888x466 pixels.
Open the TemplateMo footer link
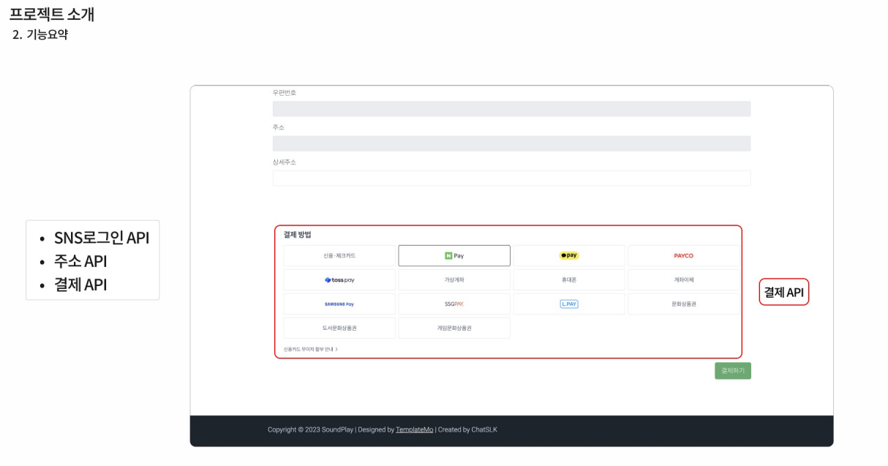tap(415, 430)
